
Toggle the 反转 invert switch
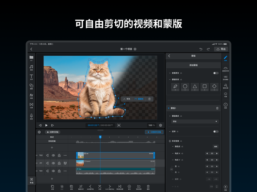coord(216,131)
